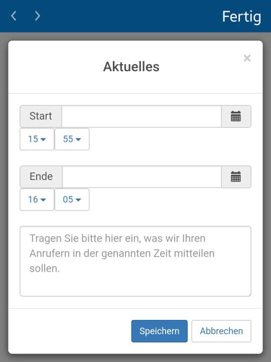This screenshot has height=362, width=271.
Task: Save with the Speichern button
Action: [160, 331]
